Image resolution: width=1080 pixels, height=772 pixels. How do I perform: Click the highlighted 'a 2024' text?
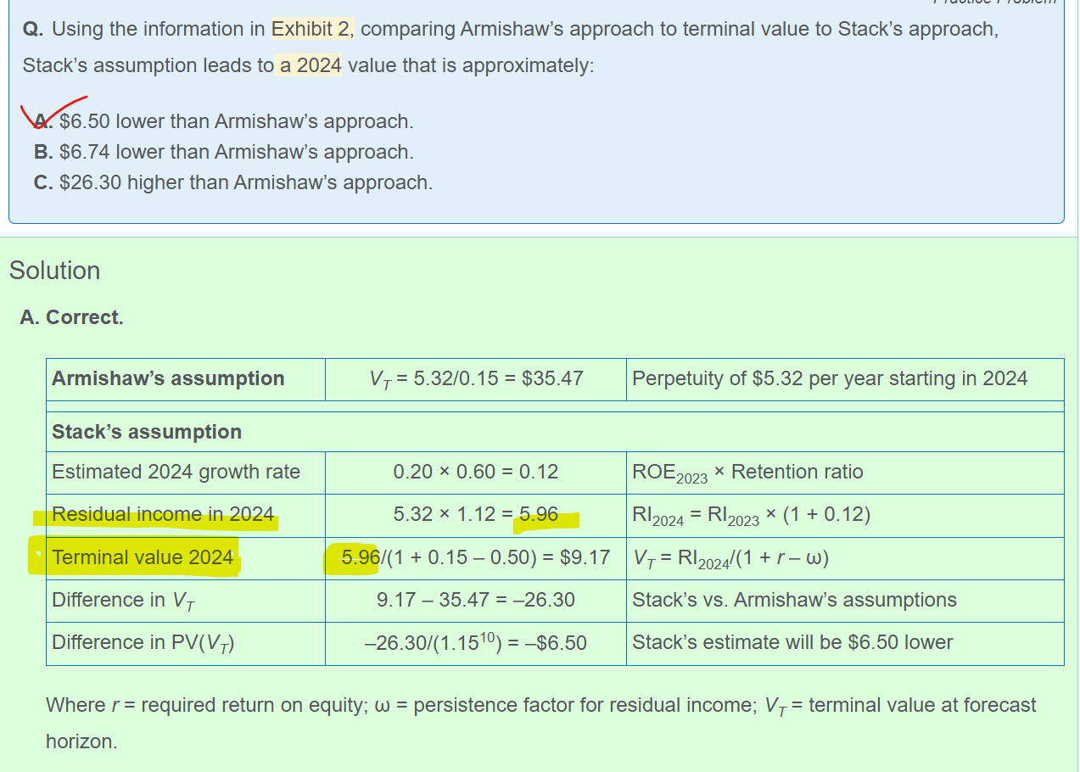pyautogui.click(x=310, y=65)
